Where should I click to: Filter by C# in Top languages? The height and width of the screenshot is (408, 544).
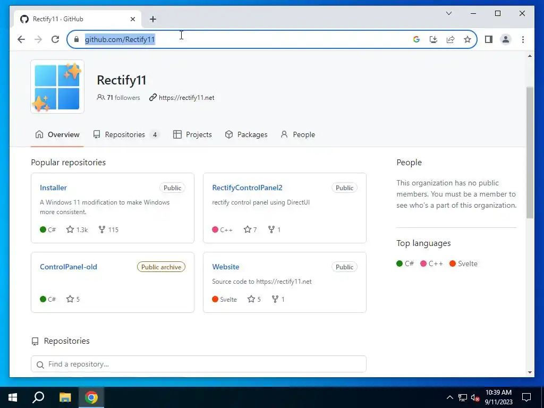405,263
